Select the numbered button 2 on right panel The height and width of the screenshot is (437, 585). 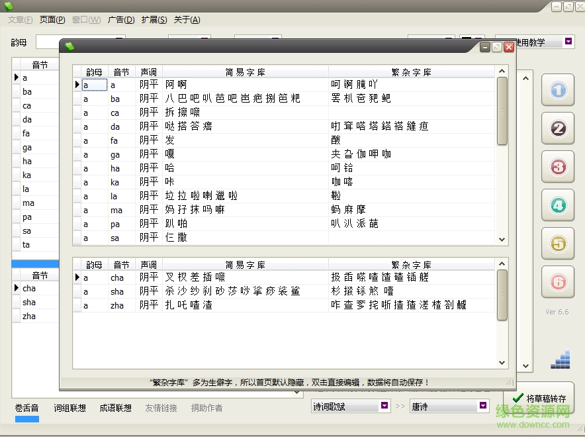click(x=558, y=128)
